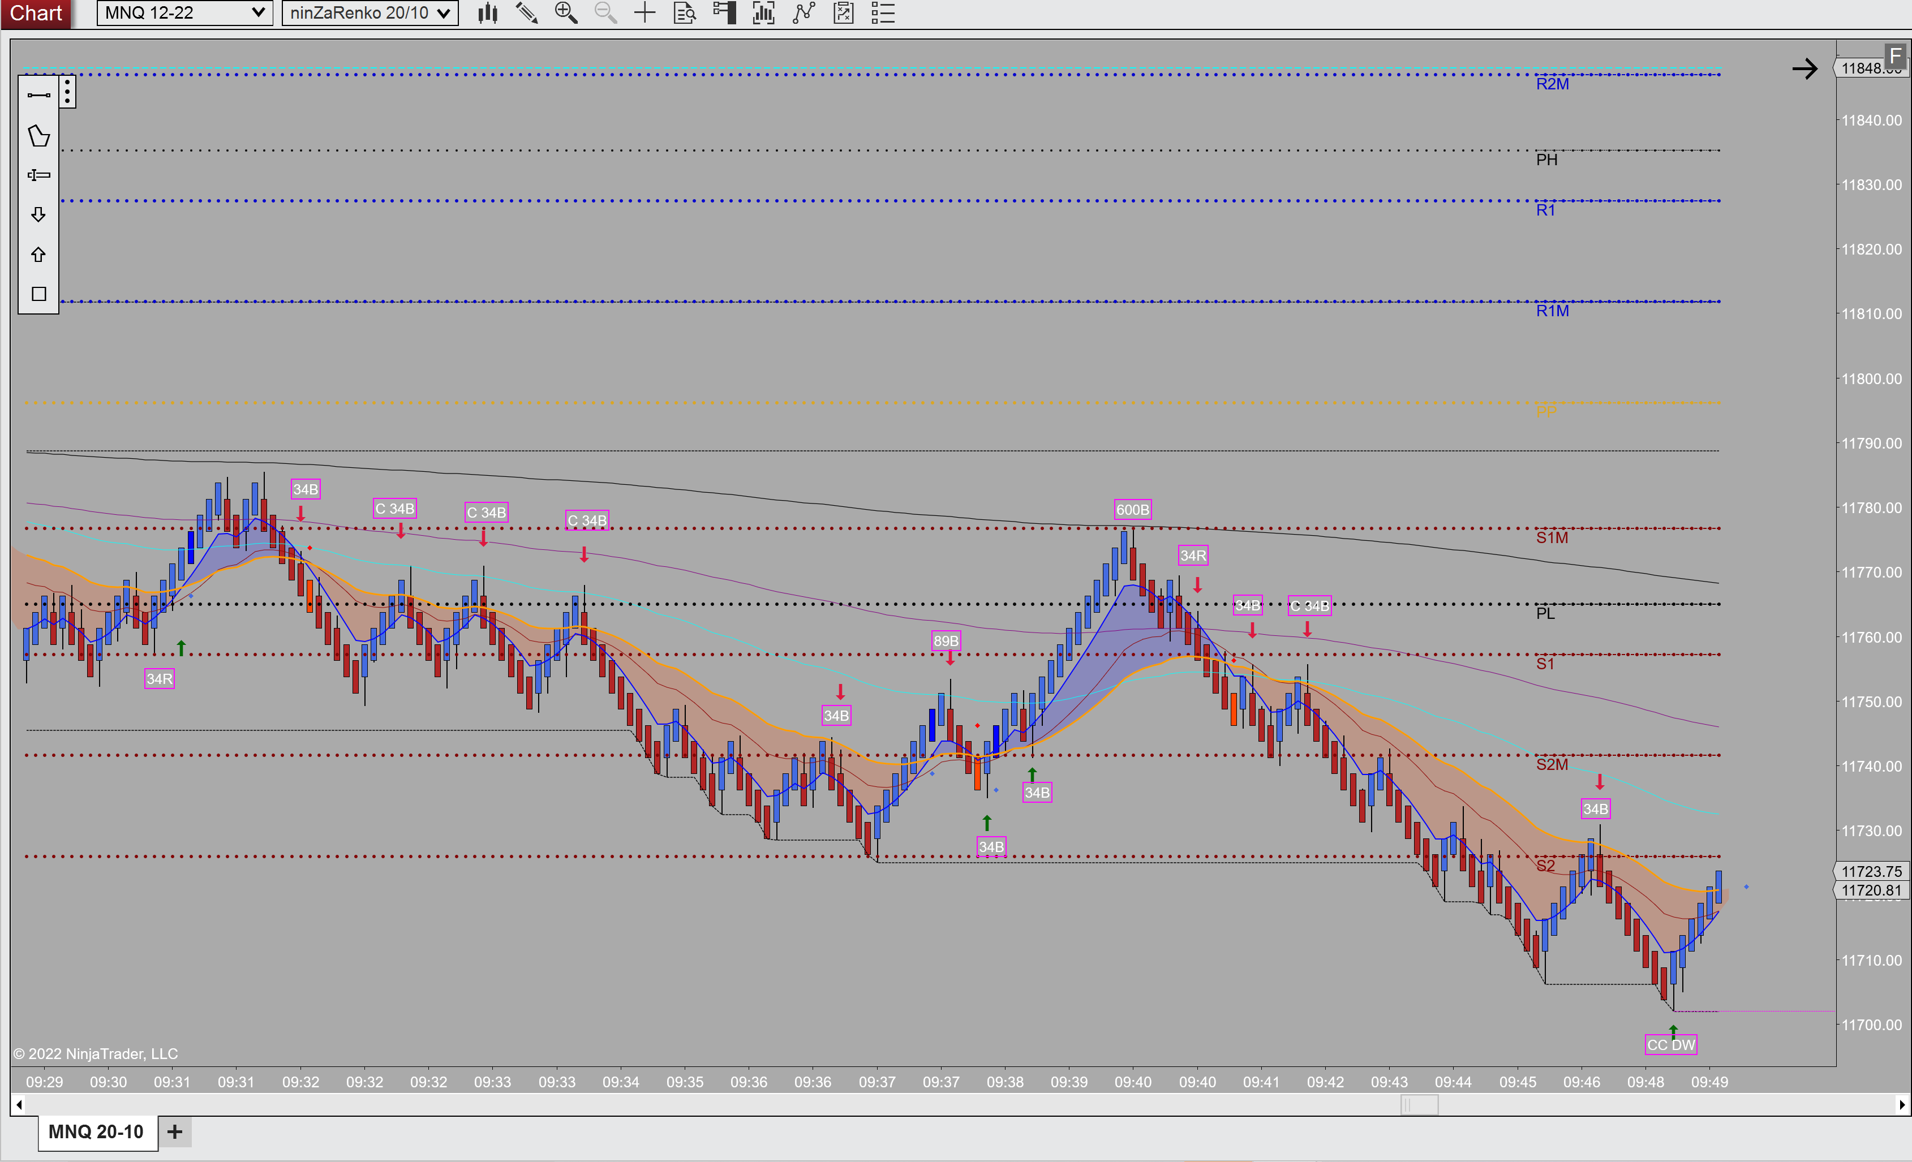Click the Zoom In magnifier
Screen dimensions: 1912x1162
(x=566, y=13)
